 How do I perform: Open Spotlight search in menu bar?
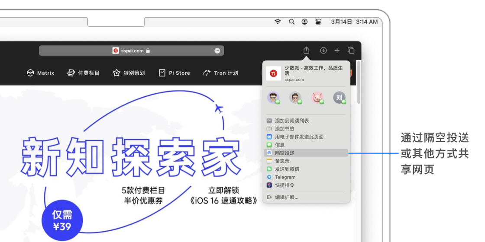pos(291,22)
